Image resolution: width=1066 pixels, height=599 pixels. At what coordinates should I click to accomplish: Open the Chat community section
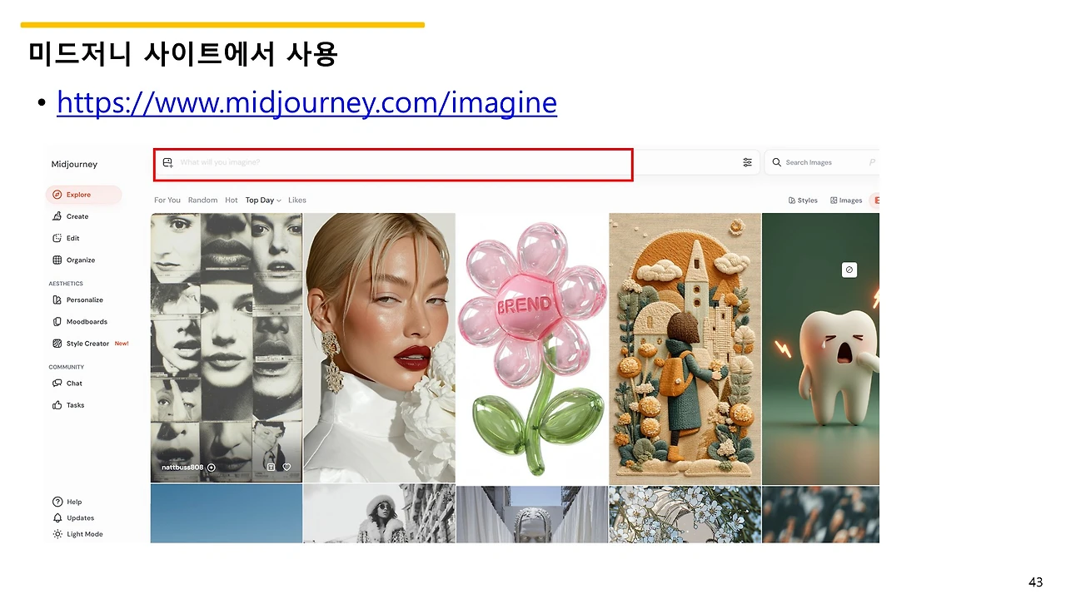[72, 383]
